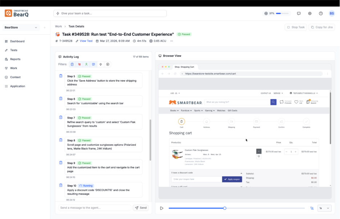
Task: Increase sunglasses quantity with plus button
Action: pyautogui.click(x=295, y=152)
